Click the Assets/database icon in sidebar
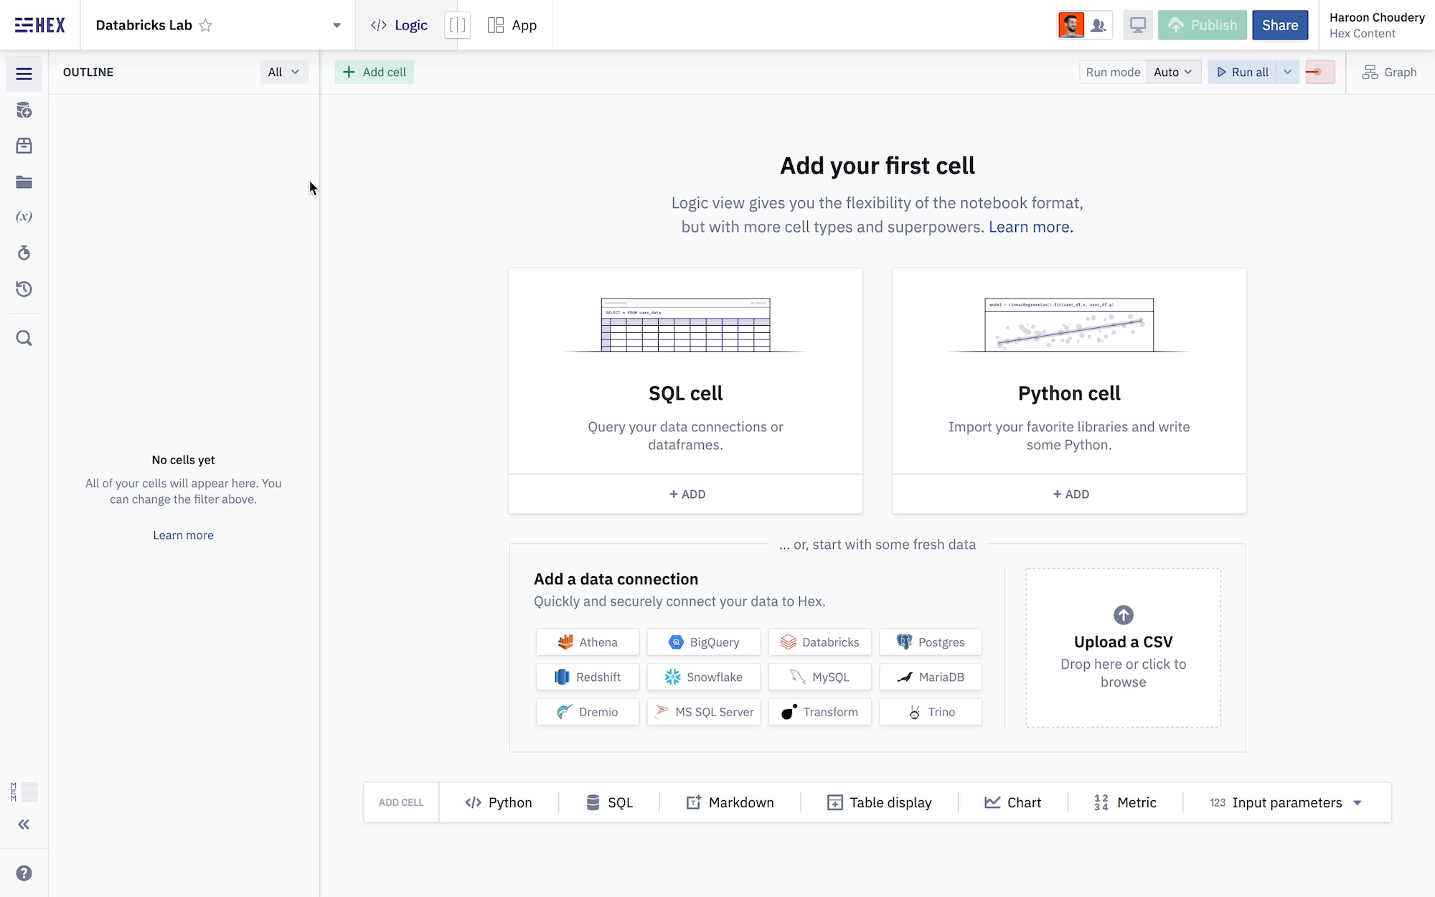Screen dimensions: 1435x897 coord(24,110)
